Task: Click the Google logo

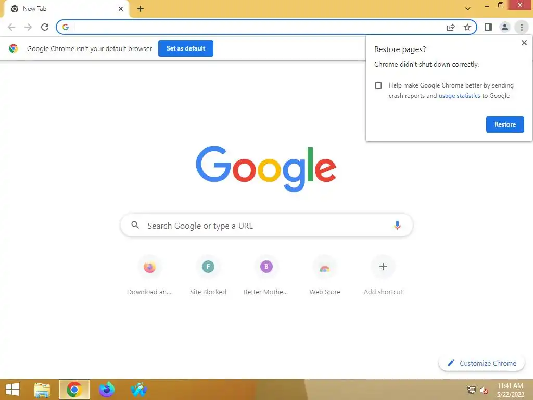Action: [x=266, y=169]
